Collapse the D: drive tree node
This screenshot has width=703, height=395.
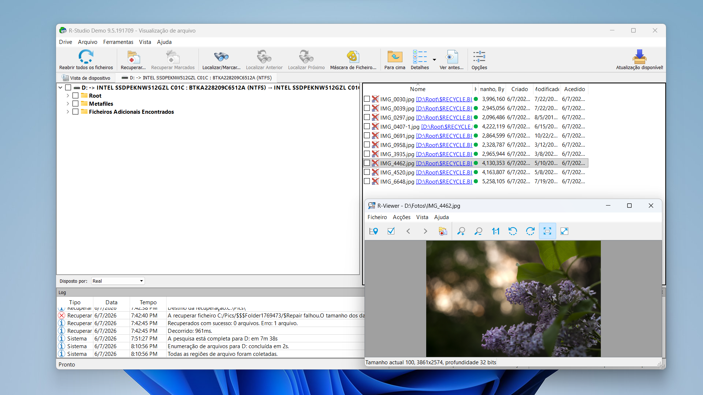pyautogui.click(x=60, y=87)
